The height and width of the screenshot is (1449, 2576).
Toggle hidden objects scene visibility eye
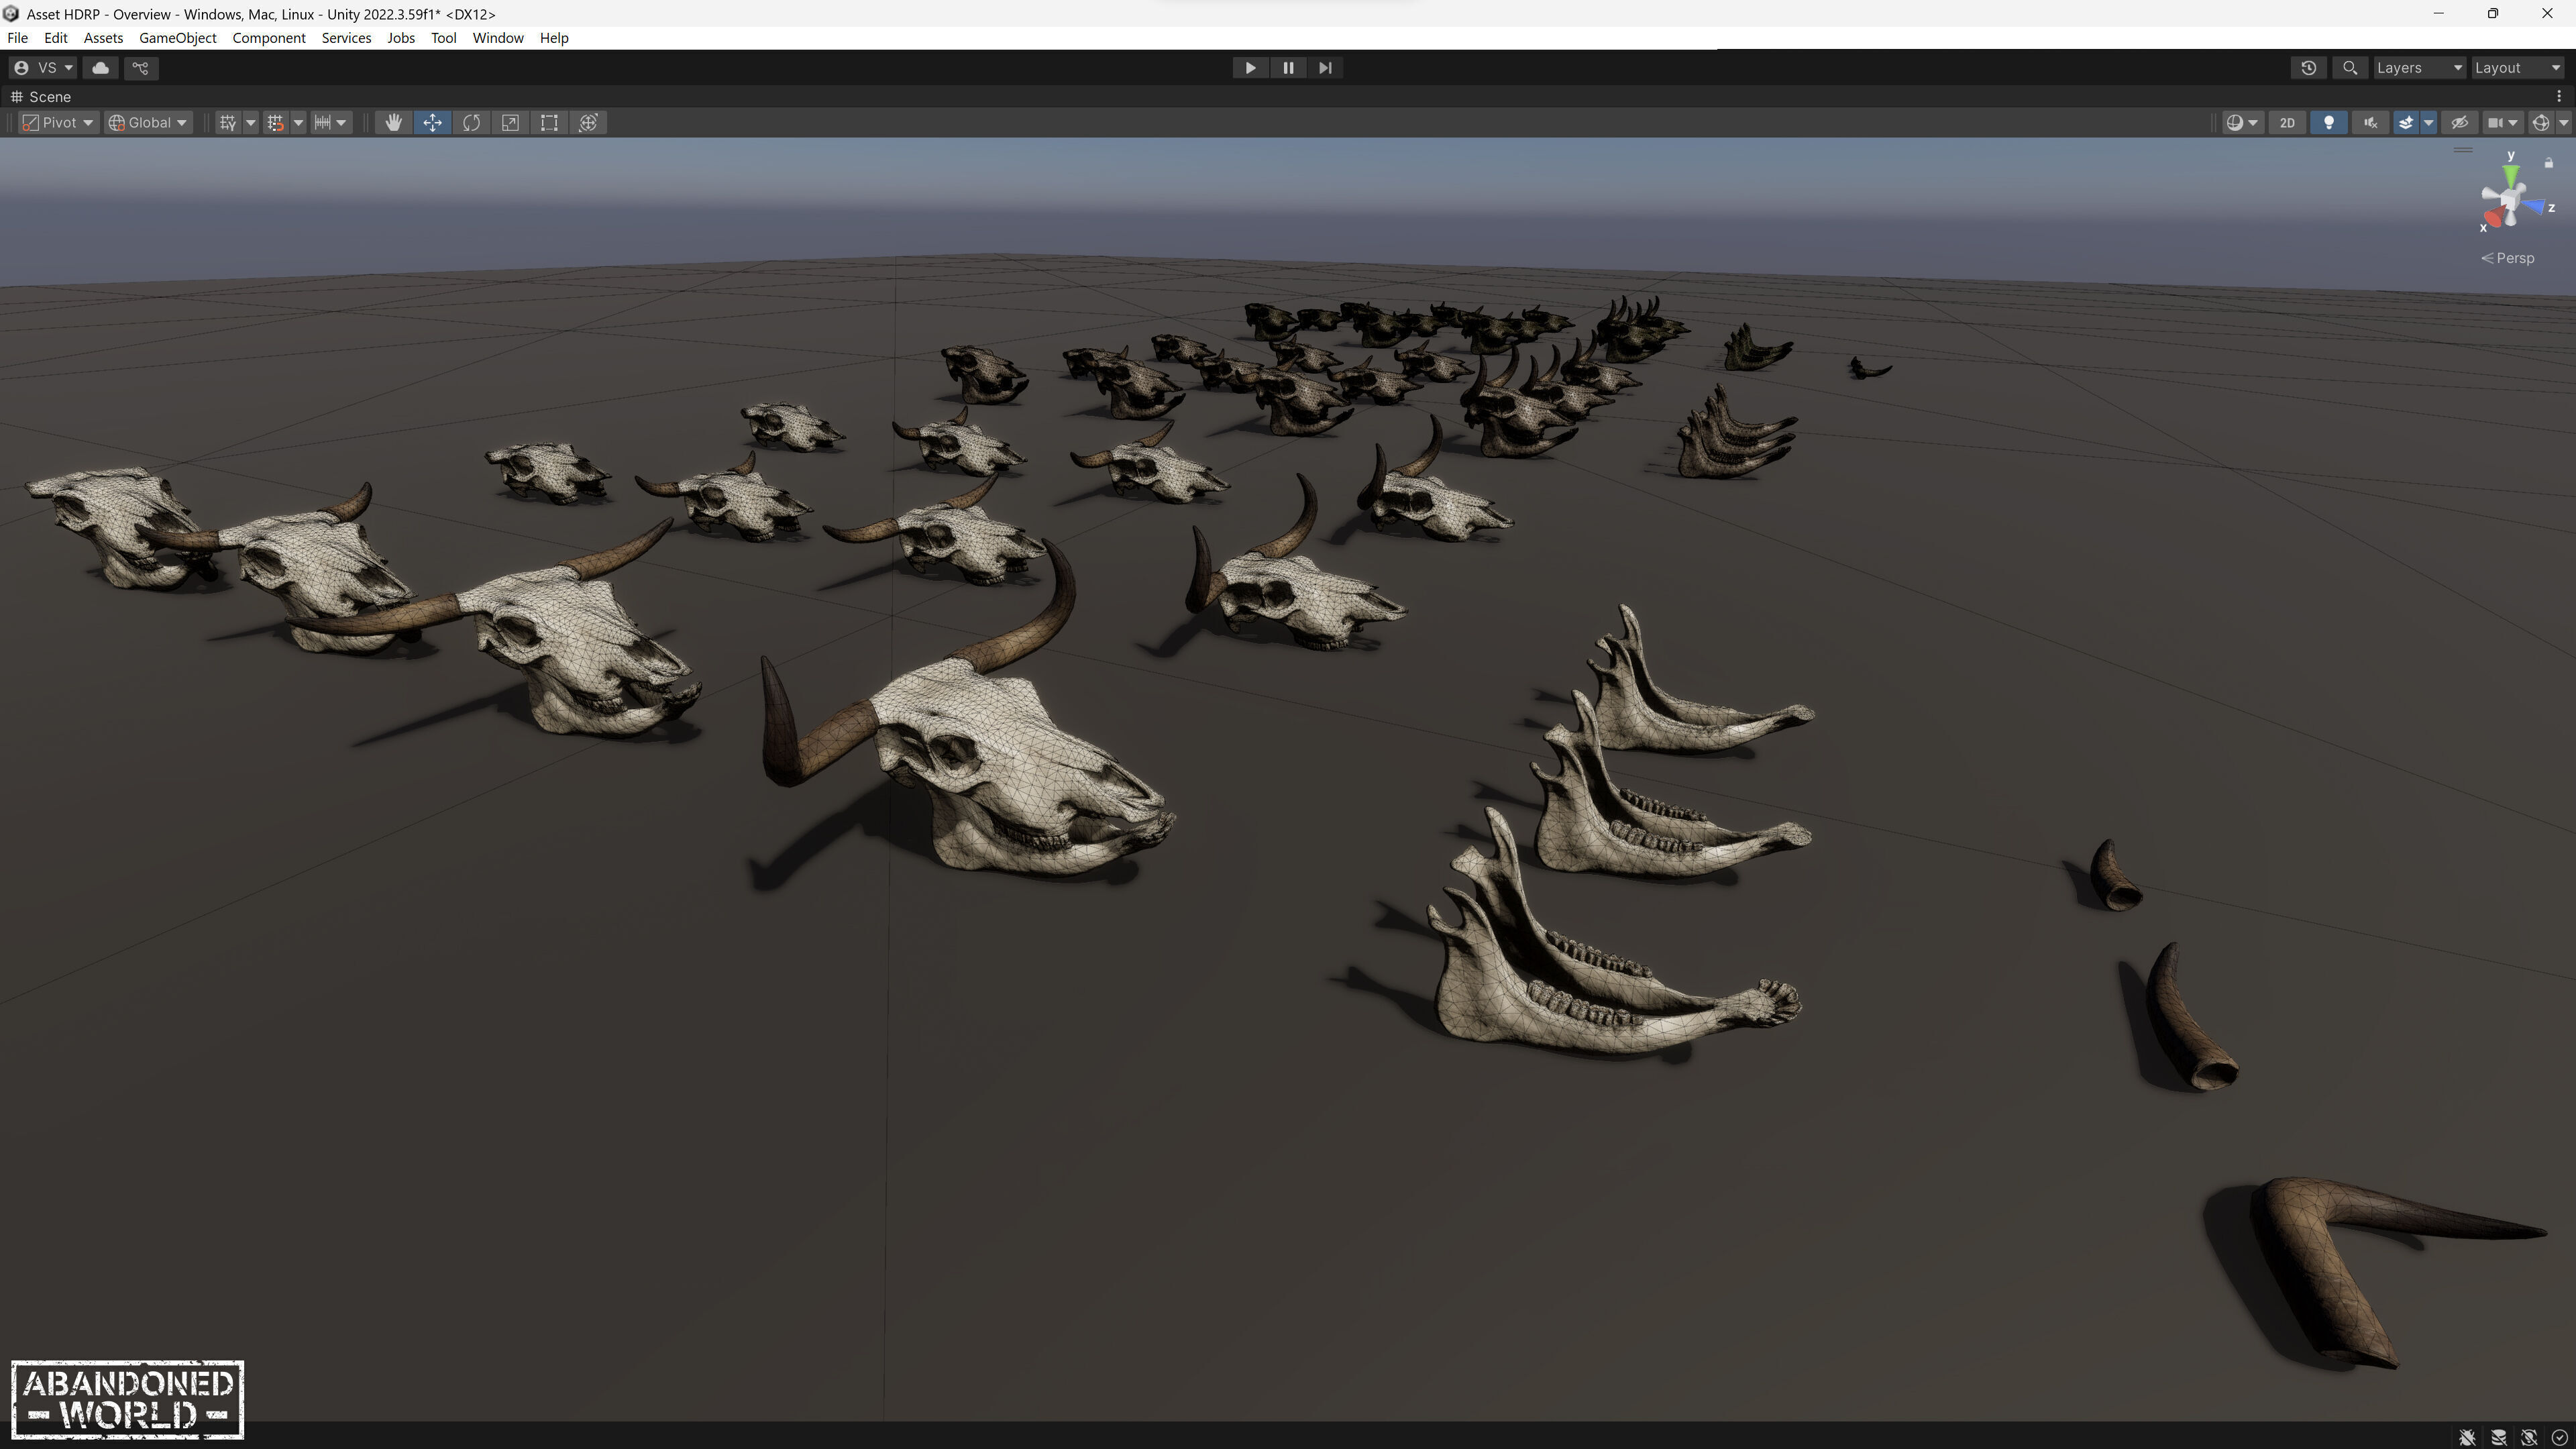click(2459, 122)
